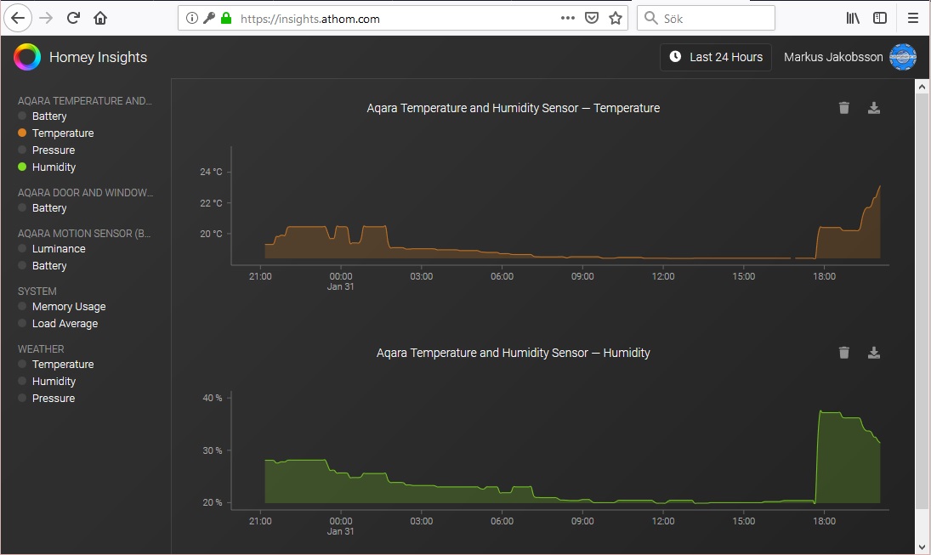Screen dimensions: 931x555
Task: Toggle Weather Humidity log
Action: click(x=54, y=381)
